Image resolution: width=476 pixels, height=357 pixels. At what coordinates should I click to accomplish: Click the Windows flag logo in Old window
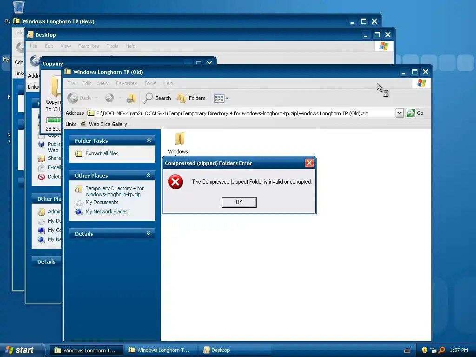(421, 83)
